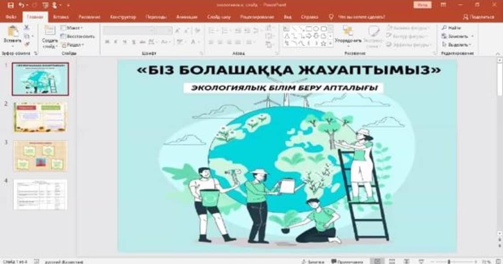Click the zoom slider in status bar
The image size is (503, 264).
(x=449, y=261)
